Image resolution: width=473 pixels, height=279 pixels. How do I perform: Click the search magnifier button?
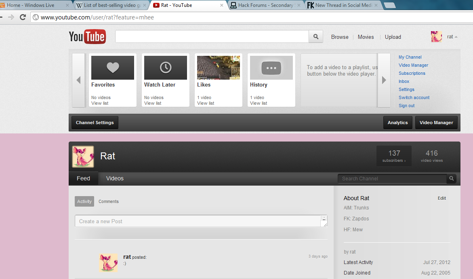316,36
